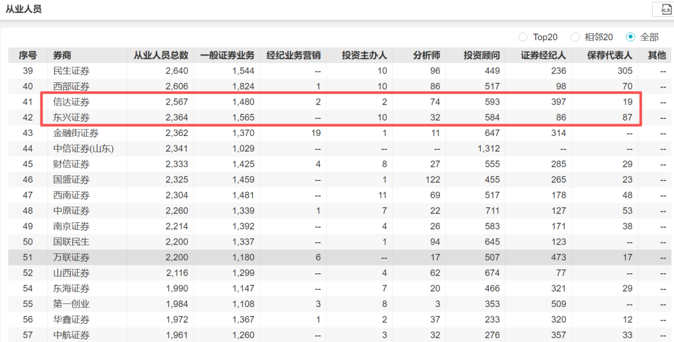Click 第一创业 broker value 509
Screen dimensions: 674x342
pyautogui.click(x=559, y=304)
